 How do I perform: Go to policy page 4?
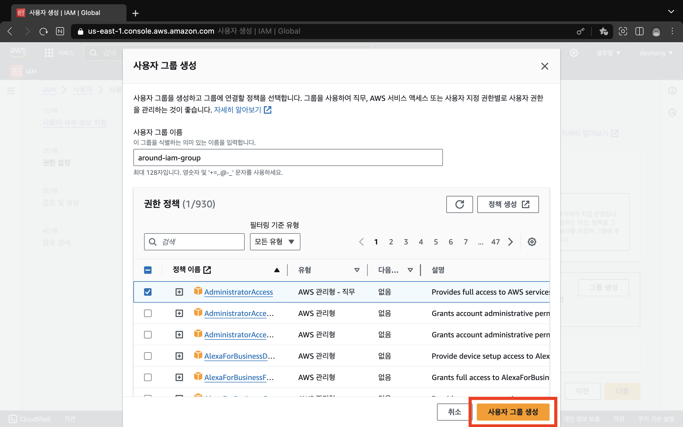421,242
